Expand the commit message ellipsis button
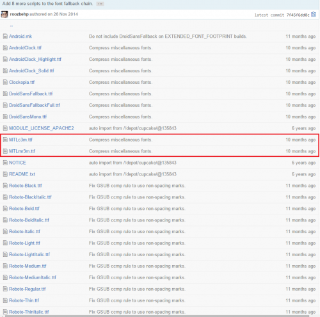This screenshot has height=317, width=320. coord(100,4)
